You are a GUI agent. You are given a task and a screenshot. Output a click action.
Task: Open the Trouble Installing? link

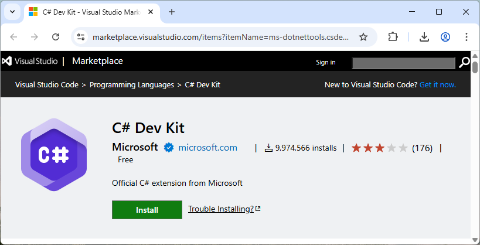click(224, 209)
